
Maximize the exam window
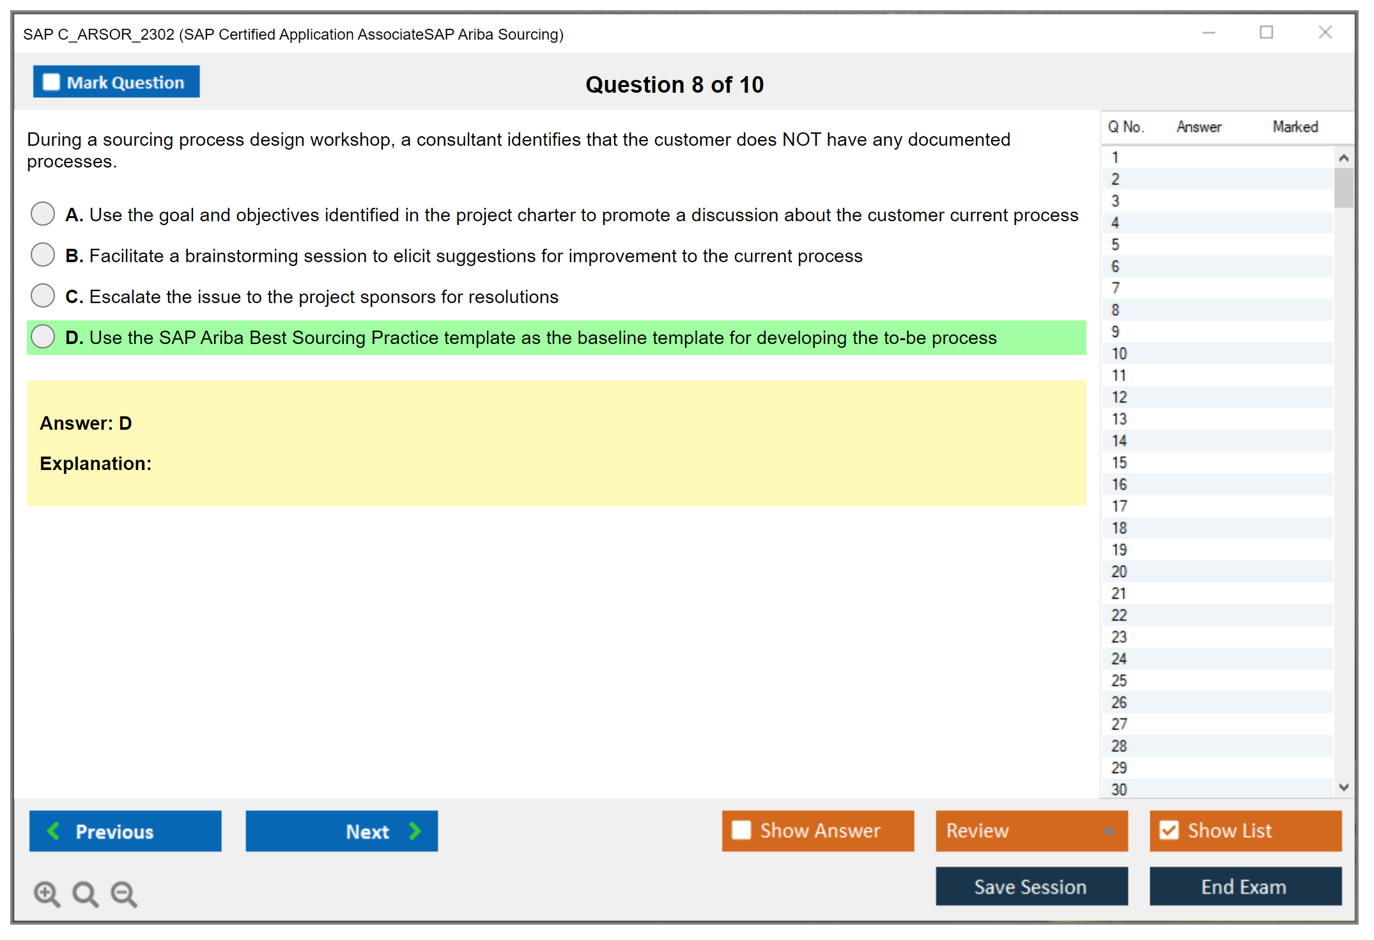[x=1266, y=33]
